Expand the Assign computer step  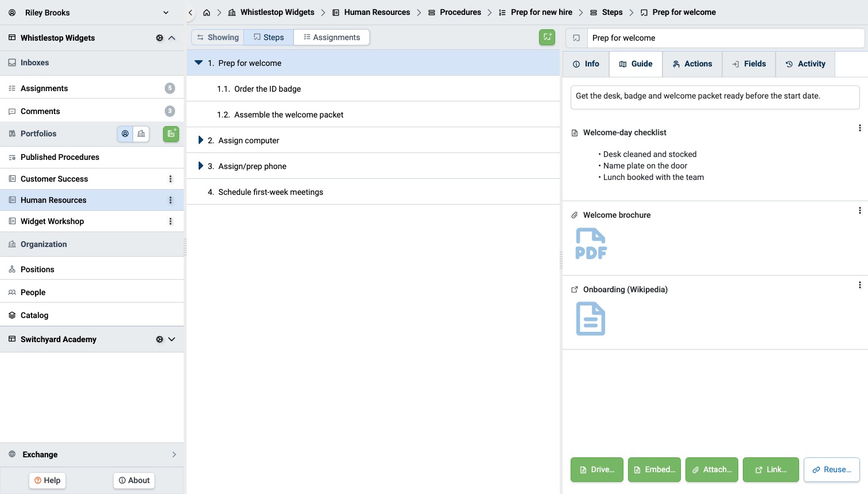point(200,140)
